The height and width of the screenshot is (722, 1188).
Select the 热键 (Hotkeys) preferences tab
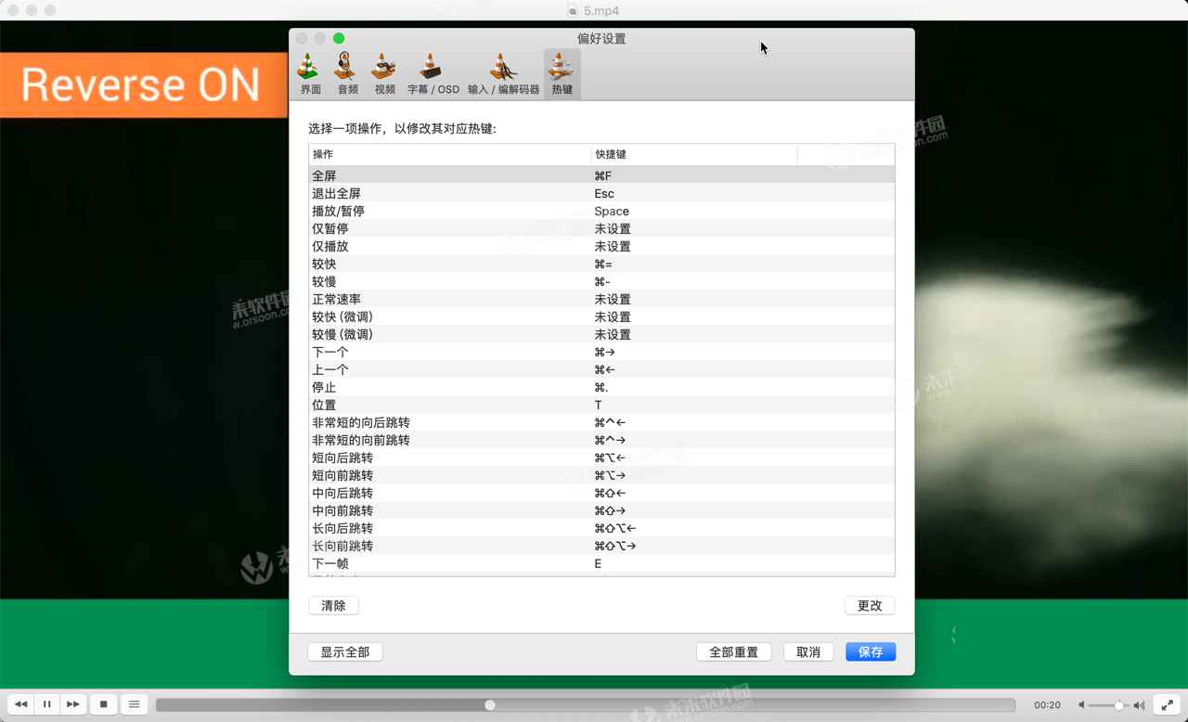(562, 74)
